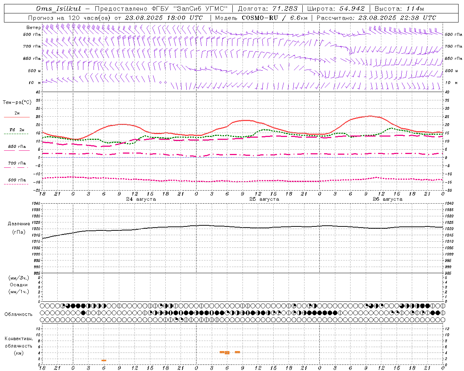Click the 700 гПа entry in temperature legend
The image size is (464, 371).
point(17,163)
